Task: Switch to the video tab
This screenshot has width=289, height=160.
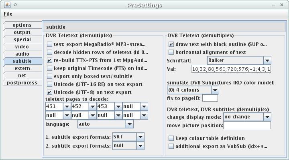Action: point(22,47)
